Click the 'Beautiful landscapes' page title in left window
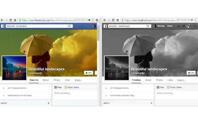The image size is (198, 124). click(x=46, y=69)
